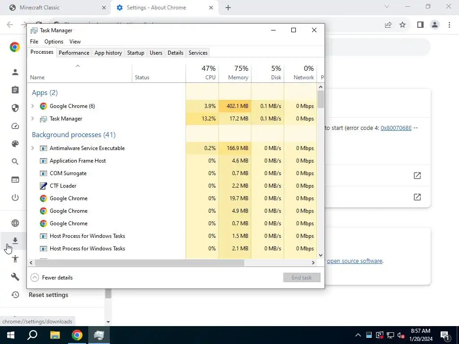
Task: Open System wrench icon in Chrome sidebar
Action: click(15, 277)
